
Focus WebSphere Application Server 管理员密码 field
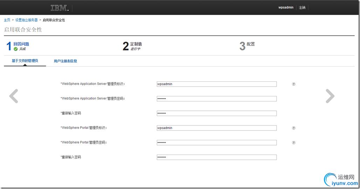pyautogui.click(x=216, y=99)
